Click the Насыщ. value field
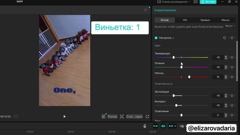This screenshot has height=135, width=240. [x=218, y=77]
